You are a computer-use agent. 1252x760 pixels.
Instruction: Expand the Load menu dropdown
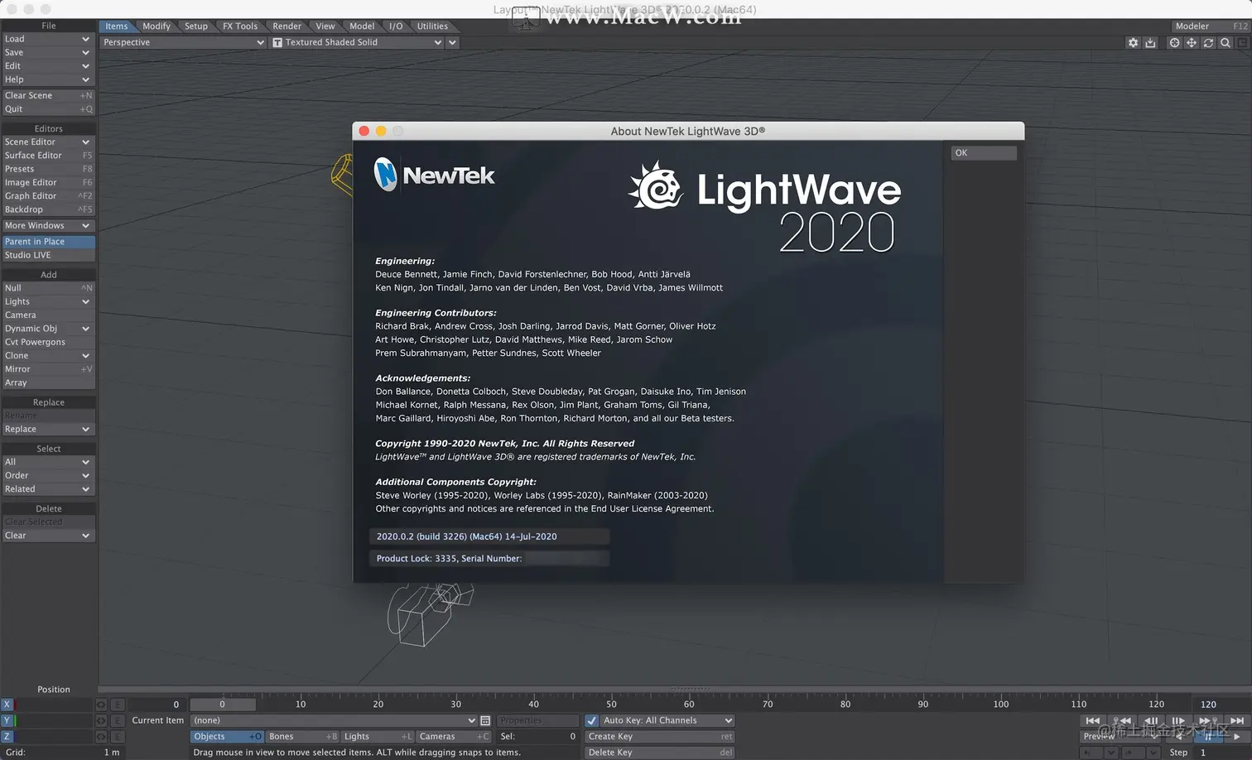click(48, 39)
